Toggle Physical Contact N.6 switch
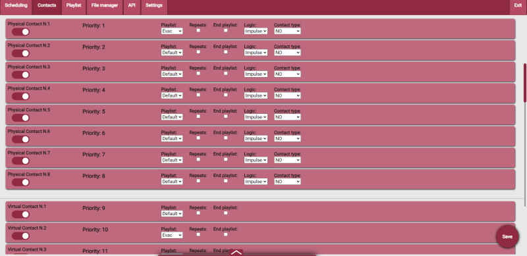The height and width of the screenshot is (256, 527). (20, 140)
